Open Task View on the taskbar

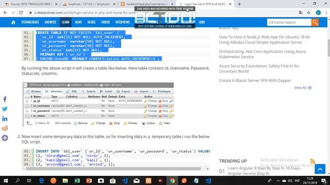[x=29, y=180]
